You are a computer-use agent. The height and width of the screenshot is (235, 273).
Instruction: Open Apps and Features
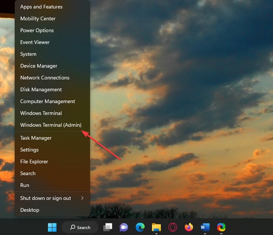tap(52, 7)
